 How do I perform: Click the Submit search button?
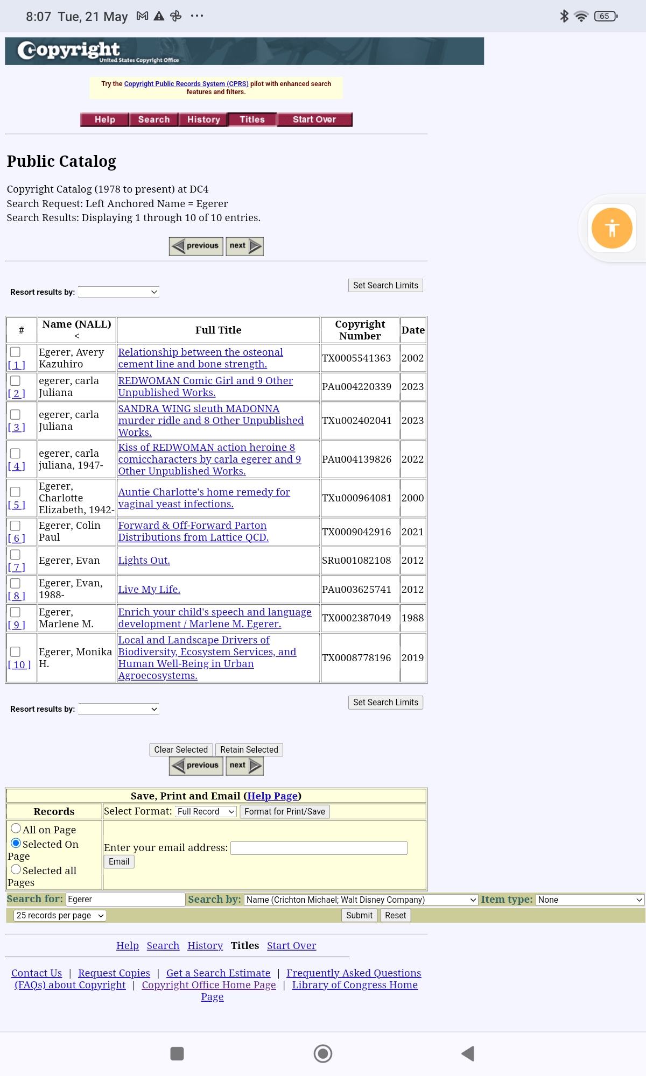point(359,915)
